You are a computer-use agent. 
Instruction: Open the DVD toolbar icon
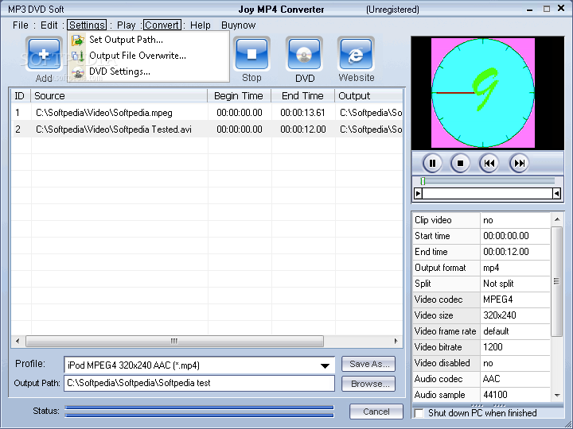click(x=304, y=54)
